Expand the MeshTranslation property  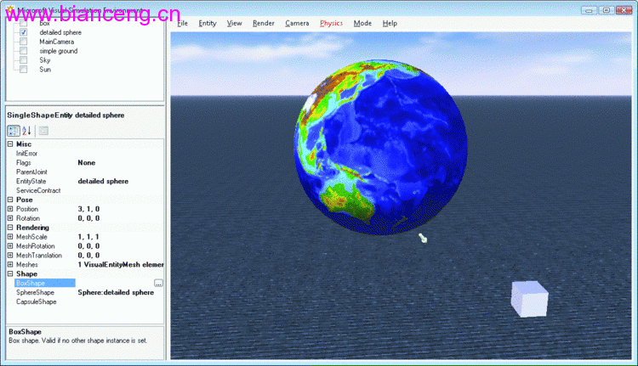tap(10, 255)
